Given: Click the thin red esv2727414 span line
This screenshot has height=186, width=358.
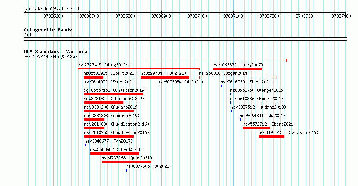Looking at the screenshot, I should click(x=155, y=60).
